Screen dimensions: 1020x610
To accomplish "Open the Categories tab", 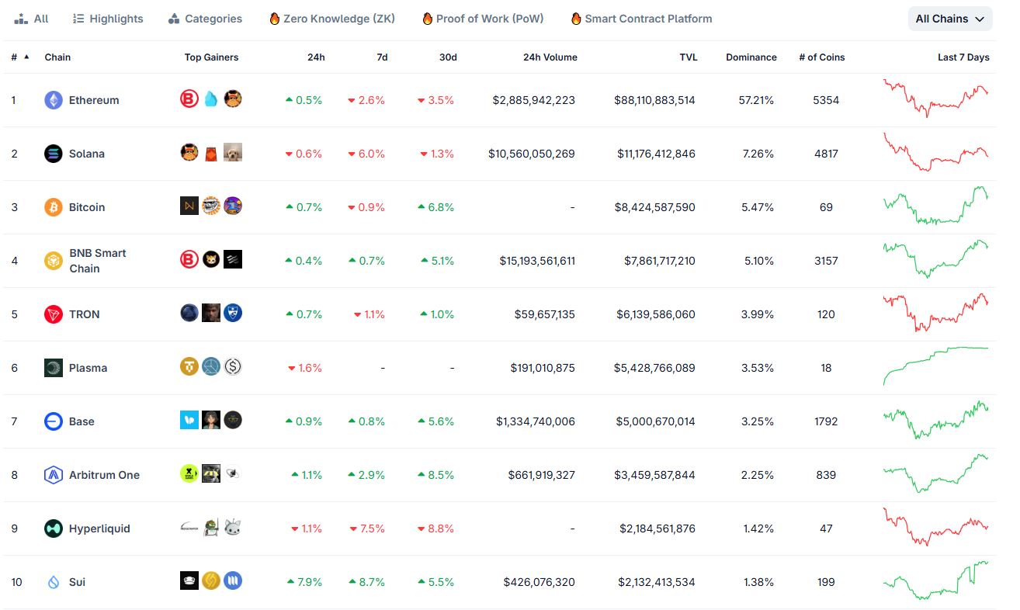I will (205, 19).
